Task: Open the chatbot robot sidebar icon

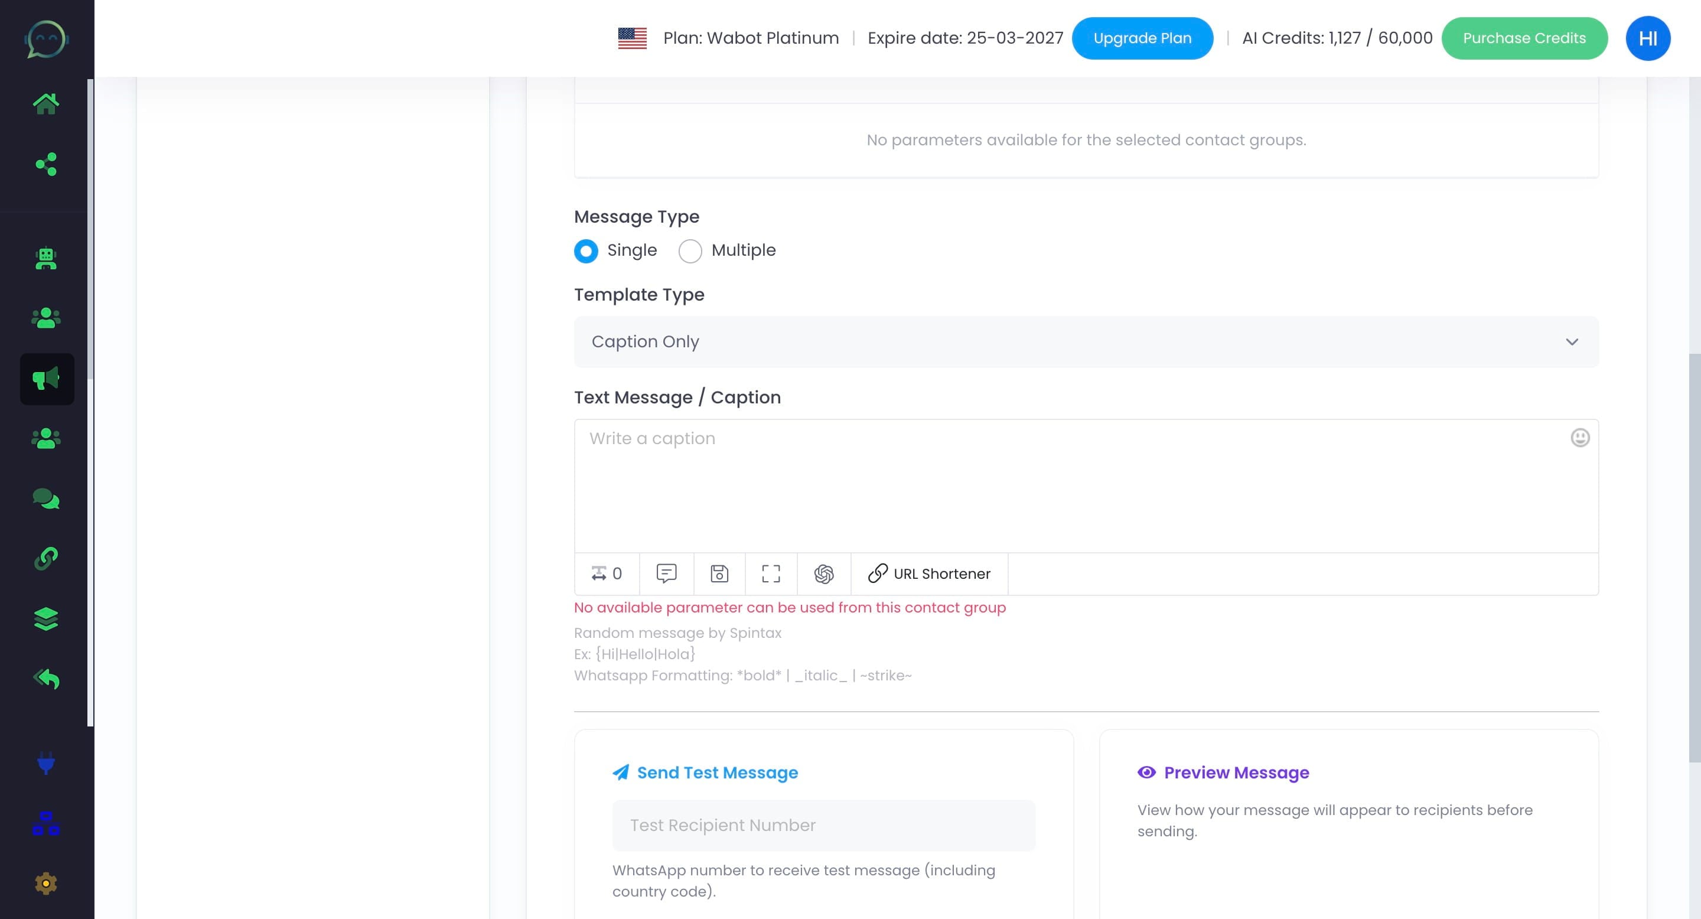Action: [46, 258]
